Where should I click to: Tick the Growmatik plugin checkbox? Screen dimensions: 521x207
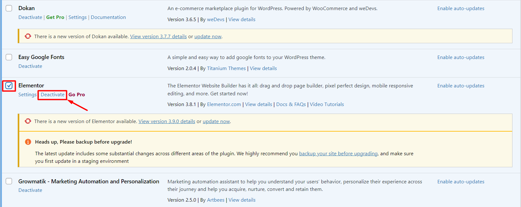(x=9, y=181)
